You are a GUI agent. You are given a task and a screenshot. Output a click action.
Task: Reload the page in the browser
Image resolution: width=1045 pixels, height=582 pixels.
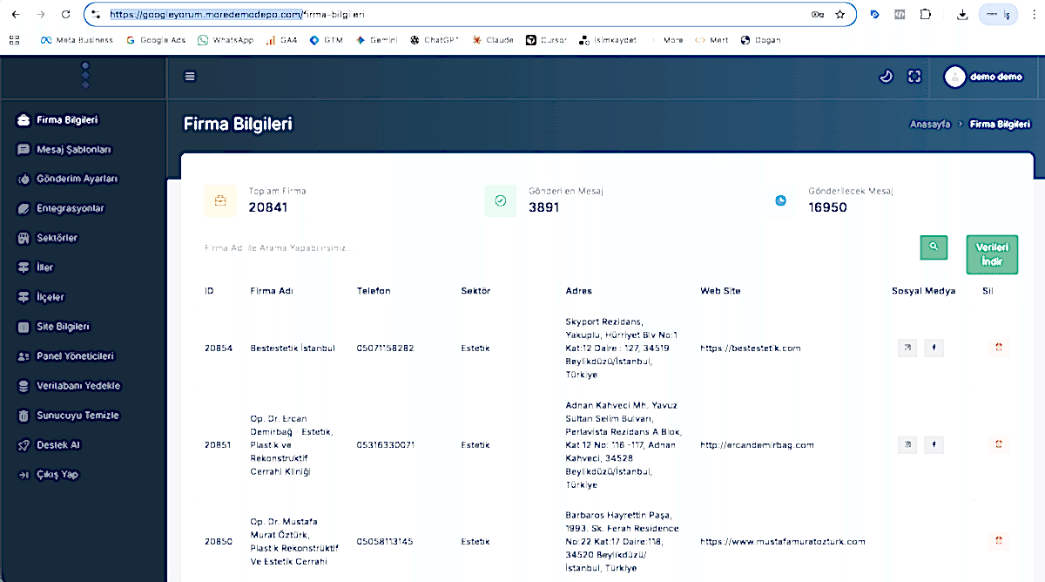[66, 15]
